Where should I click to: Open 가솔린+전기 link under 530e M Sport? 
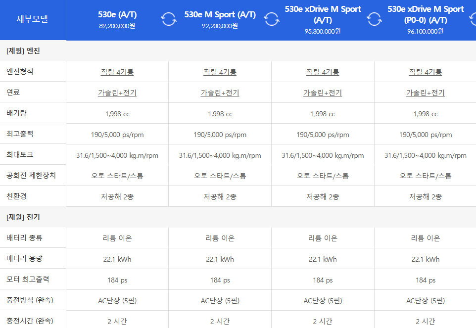tap(220, 93)
